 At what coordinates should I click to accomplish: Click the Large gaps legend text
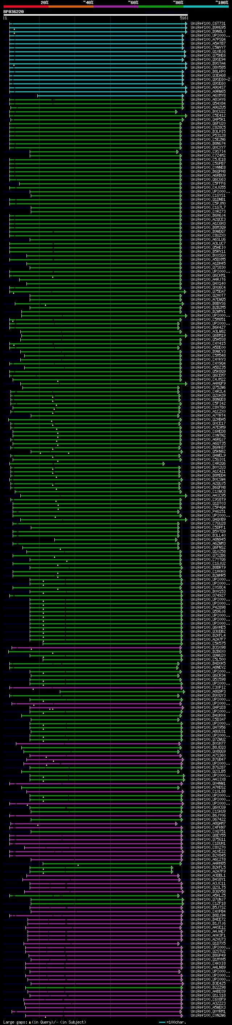16,1022
